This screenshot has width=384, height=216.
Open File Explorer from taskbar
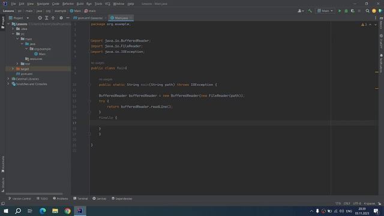pos(55,211)
